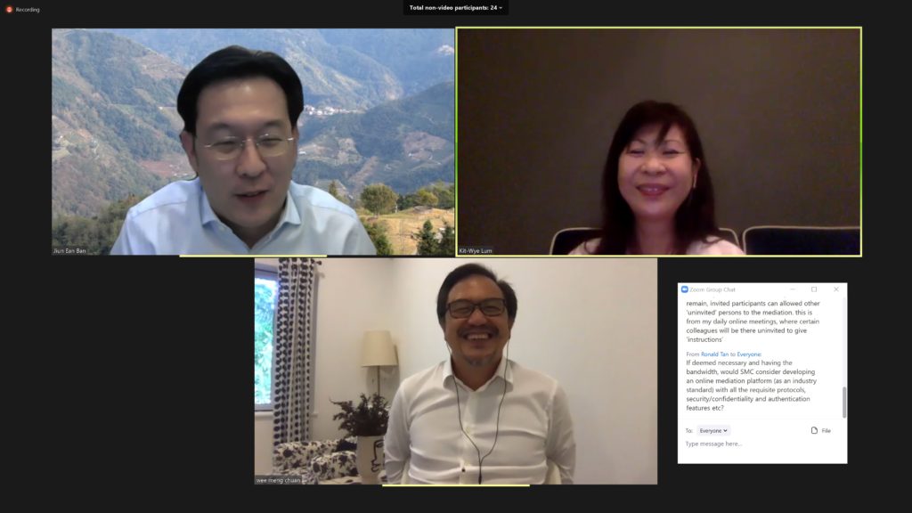Close the Zoom Group Chat window
Viewport: 912px width, 513px height.
[835, 289]
